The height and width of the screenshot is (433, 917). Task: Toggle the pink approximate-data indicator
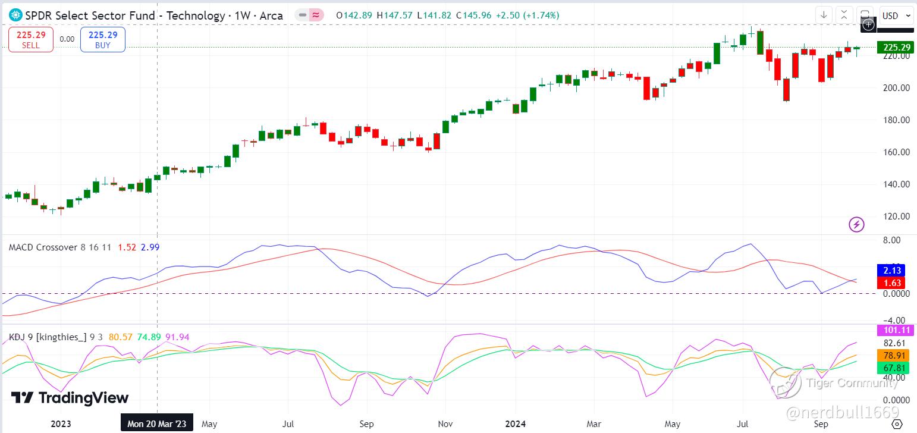[x=317, y=15]
